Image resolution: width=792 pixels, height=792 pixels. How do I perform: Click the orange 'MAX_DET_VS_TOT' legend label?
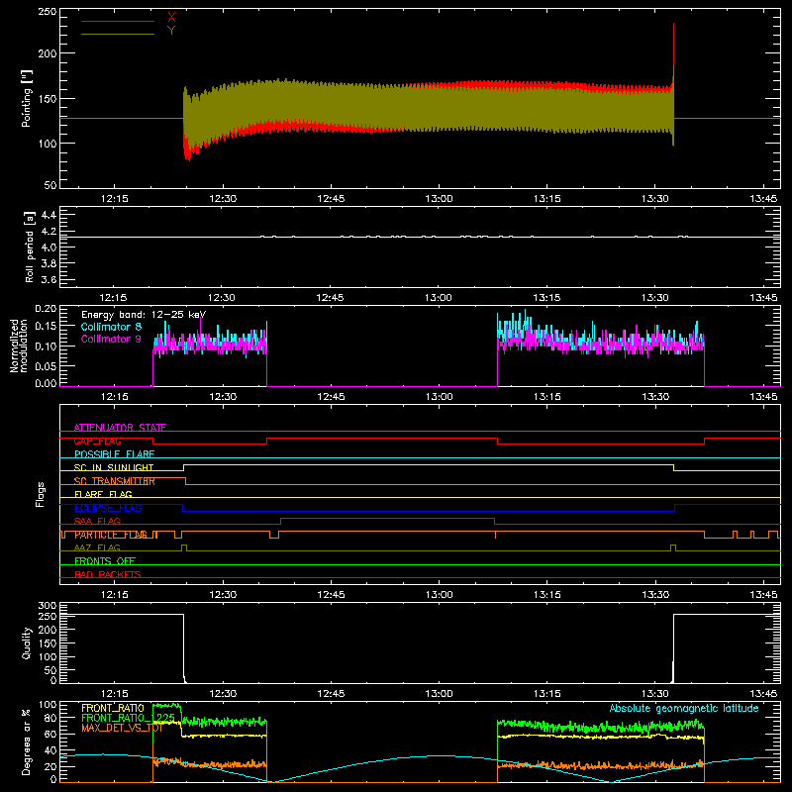coord(122,728)
